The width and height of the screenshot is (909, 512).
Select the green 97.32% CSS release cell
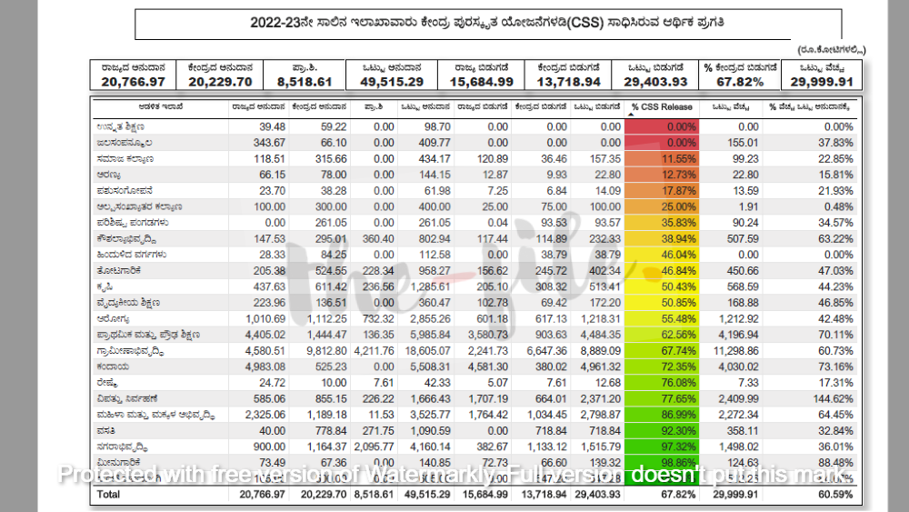pos(661,447)
